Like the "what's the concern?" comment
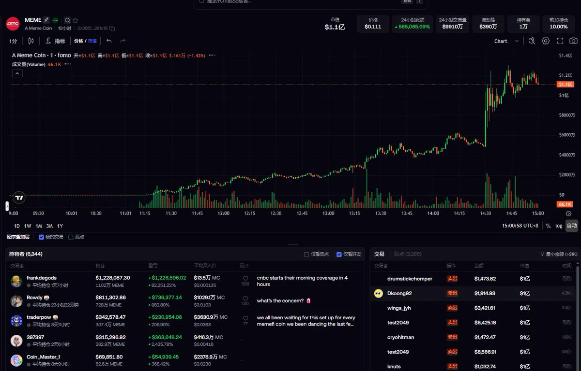This screenshot has height=371, width=581. pyautogui.click(x=245, y=299)
